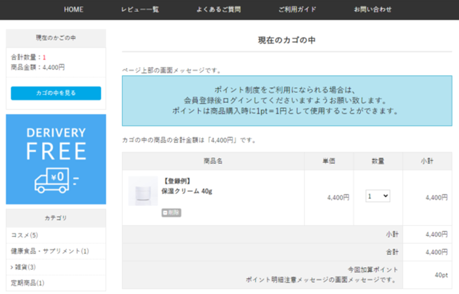Click the カテゴリ sidebar heading
The height and width of the screenshot is (294, 459).
coord(56,218)
